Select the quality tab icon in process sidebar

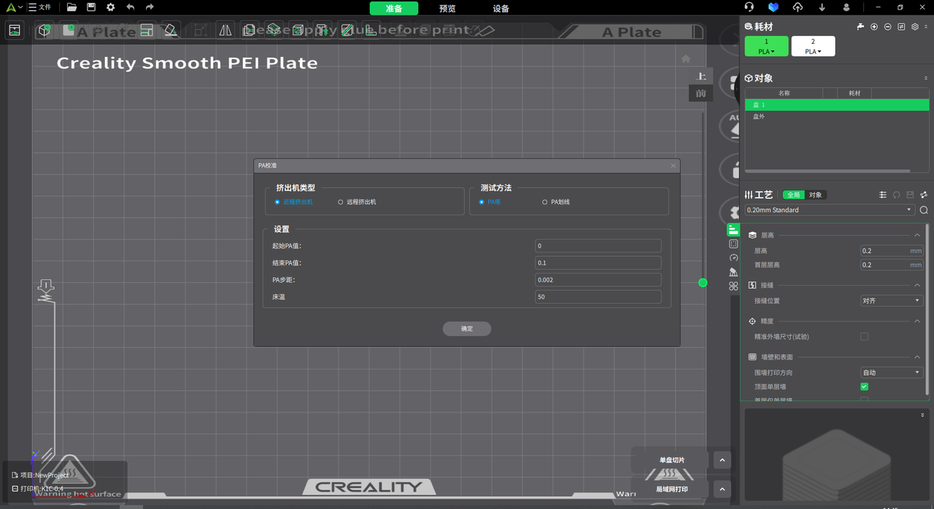point(733,230)
